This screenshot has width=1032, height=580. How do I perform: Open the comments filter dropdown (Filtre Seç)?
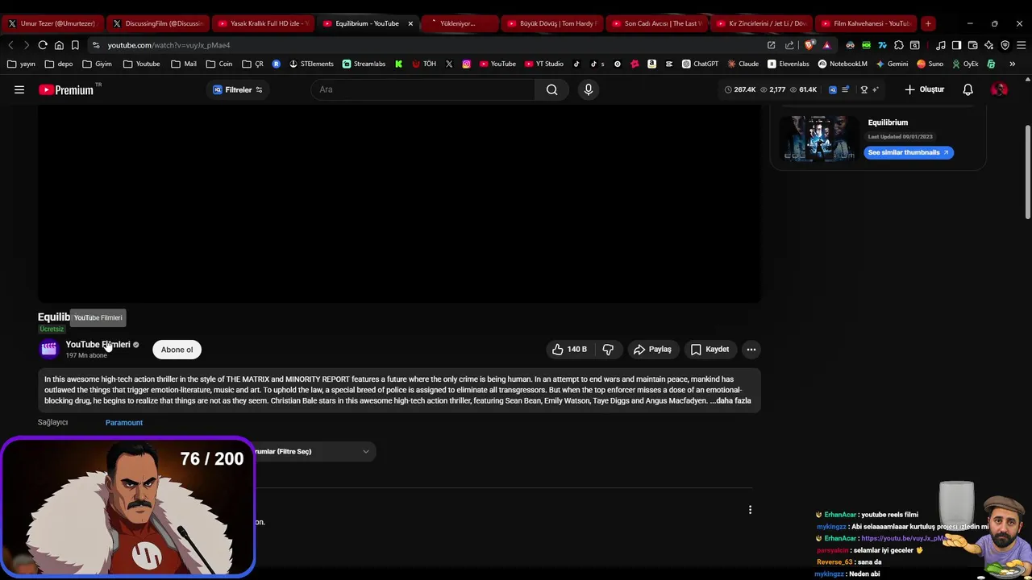pyautogui.click(x=313, y=451)
